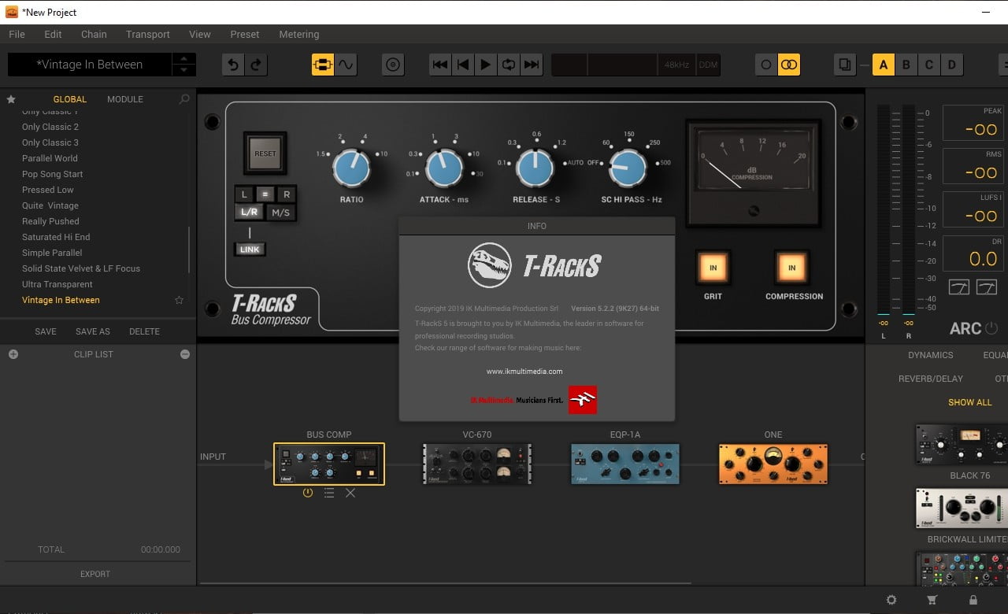The height and width of the screenshot is (614, 1008).
Task: Open preset search magnifier
Action: point(184,99)
